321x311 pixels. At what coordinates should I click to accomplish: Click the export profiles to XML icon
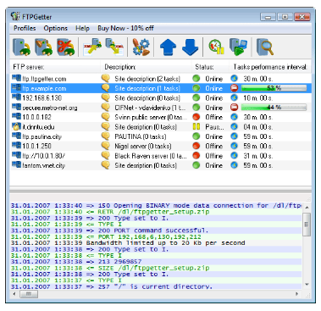click(114, 47)
